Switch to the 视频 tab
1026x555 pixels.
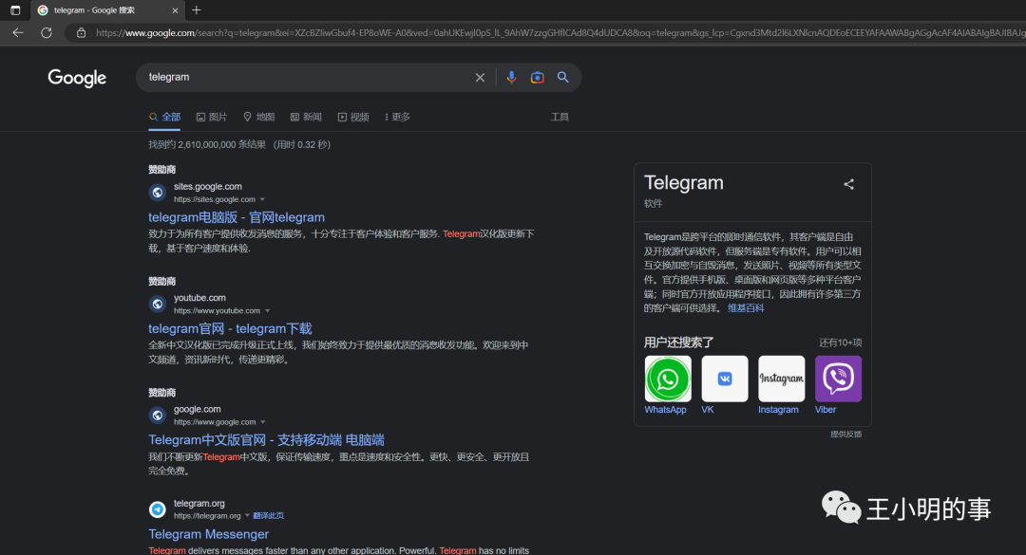[353, 117]
